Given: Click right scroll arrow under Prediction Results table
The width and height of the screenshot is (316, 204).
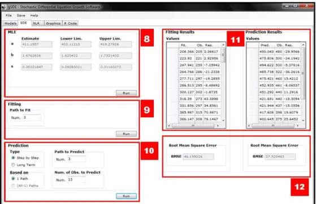Looking at the screenshot, I should (x=298, y=126).
